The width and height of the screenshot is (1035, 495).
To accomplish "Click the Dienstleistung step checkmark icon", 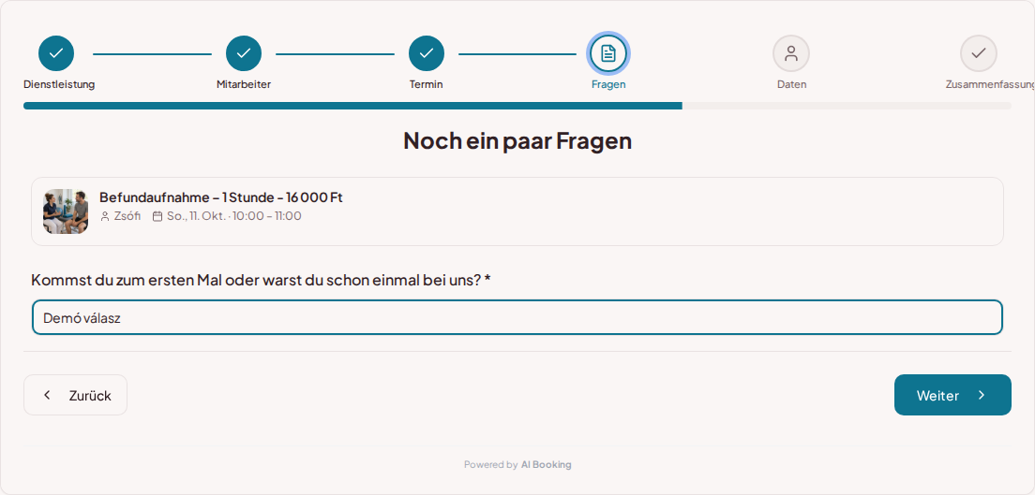I will click(x=56, y=53).
